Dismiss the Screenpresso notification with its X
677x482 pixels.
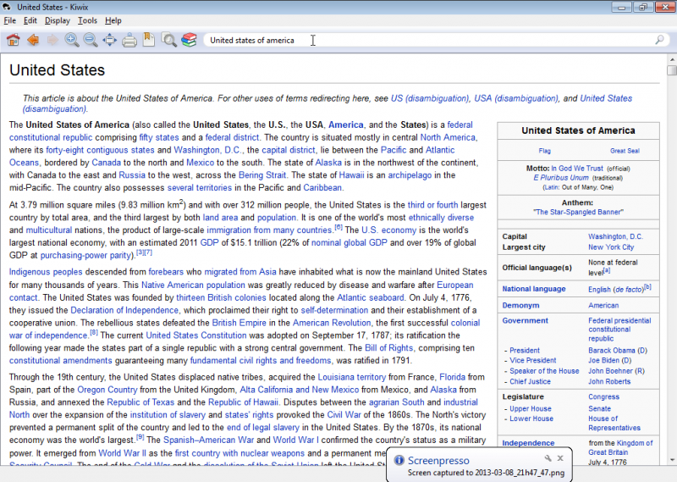[560, 458]
